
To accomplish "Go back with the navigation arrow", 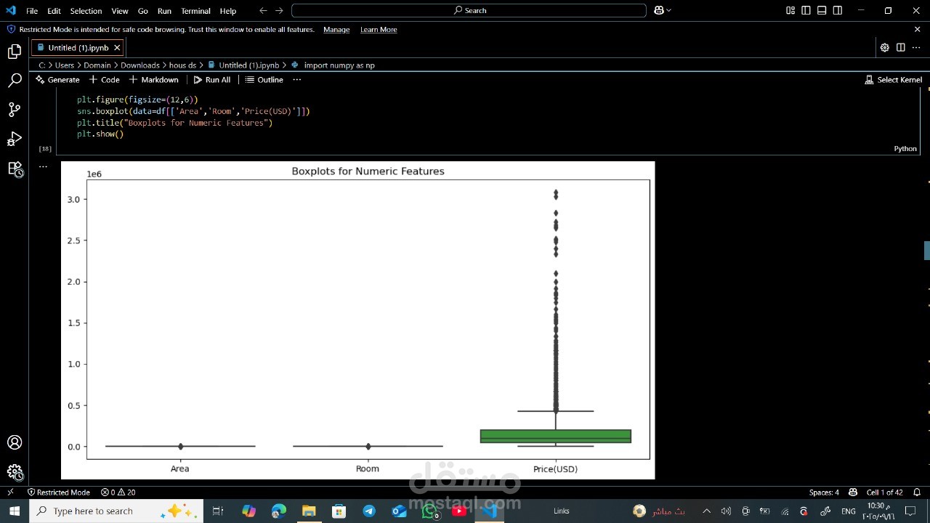I will (x=263, y=10).
